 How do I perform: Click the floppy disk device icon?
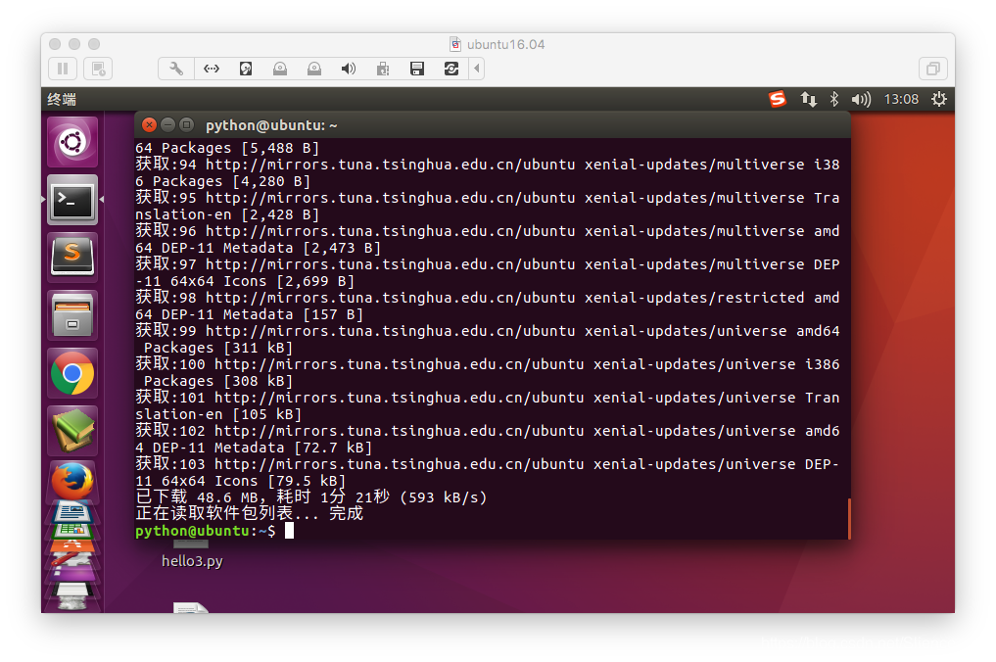point(416,69)
